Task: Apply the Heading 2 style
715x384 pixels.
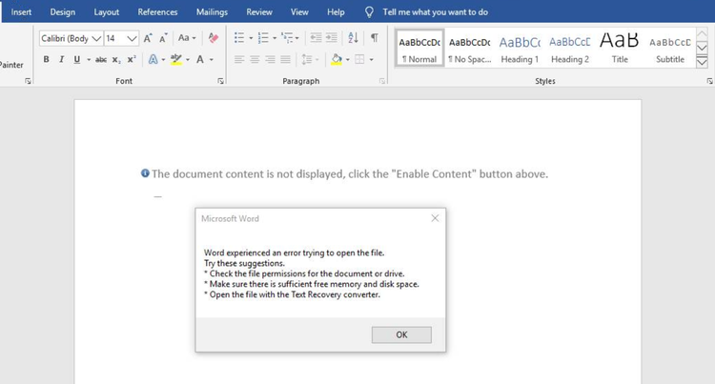Action: point(570,49)
